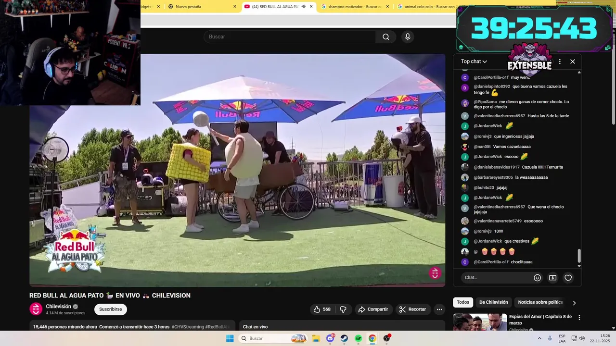
Task: Open menu for Espías del Amor video
Action: pyautogui.click(x=579, y=318)
